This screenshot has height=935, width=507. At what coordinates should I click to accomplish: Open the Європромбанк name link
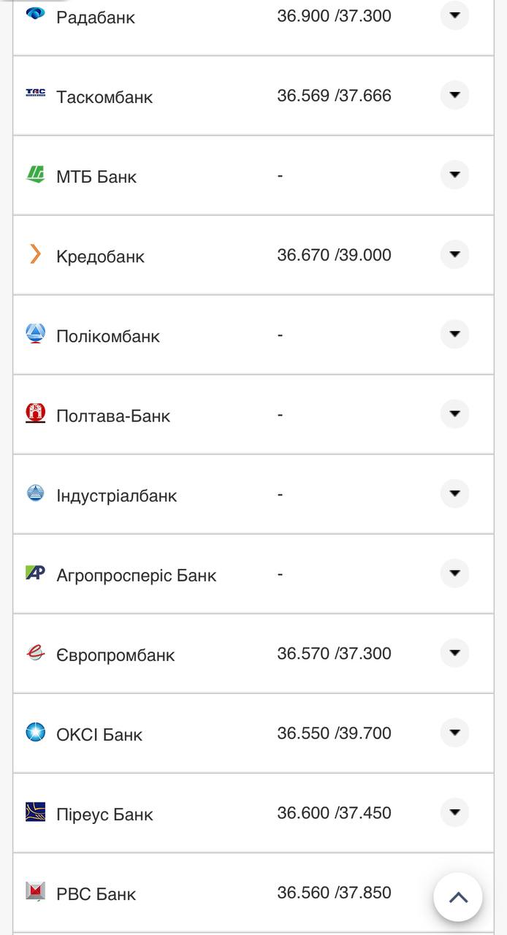pos(115,655)
